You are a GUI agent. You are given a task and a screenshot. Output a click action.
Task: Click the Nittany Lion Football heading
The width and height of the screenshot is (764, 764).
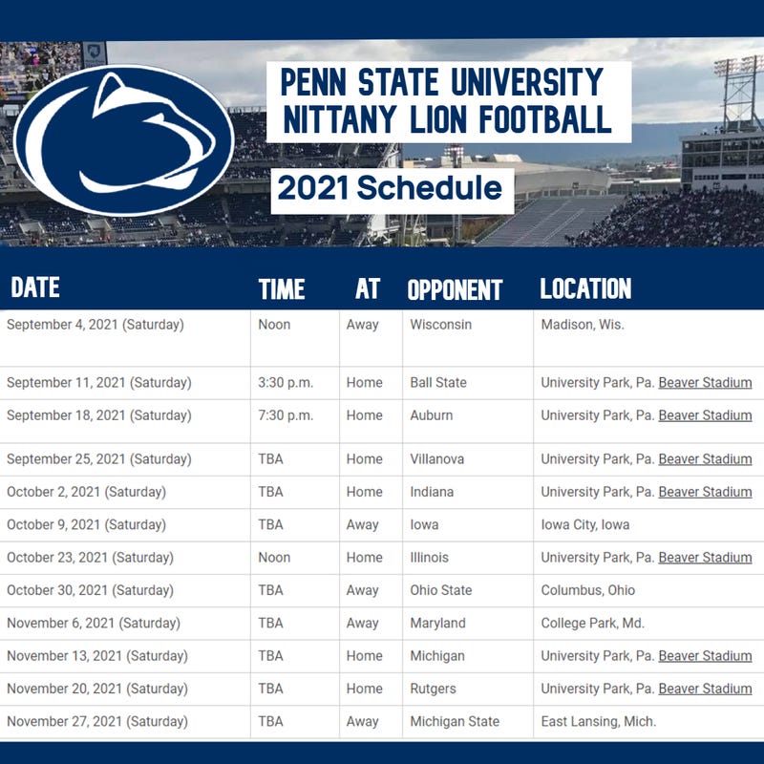point(447,118)
